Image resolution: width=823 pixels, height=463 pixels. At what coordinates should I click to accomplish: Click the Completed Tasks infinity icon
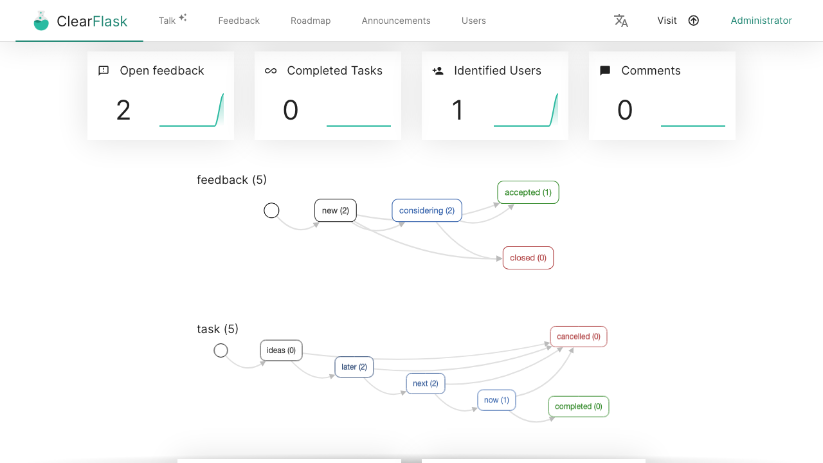pyautogui.click(x=271, y=71)
